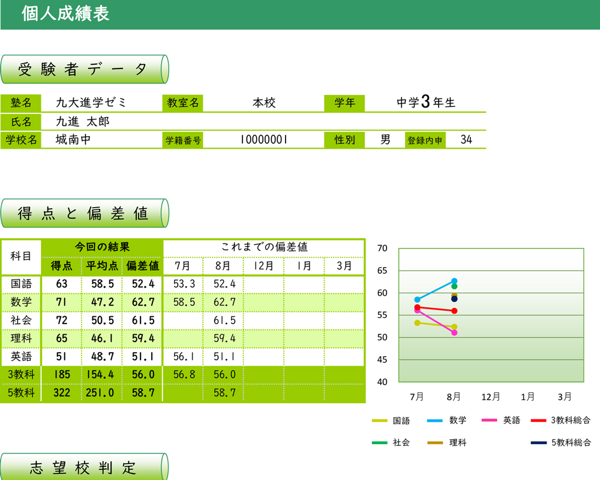Click 5教科 total score 322
The width and height of the screenshot is (600, 480).
[x=61, y=393]
